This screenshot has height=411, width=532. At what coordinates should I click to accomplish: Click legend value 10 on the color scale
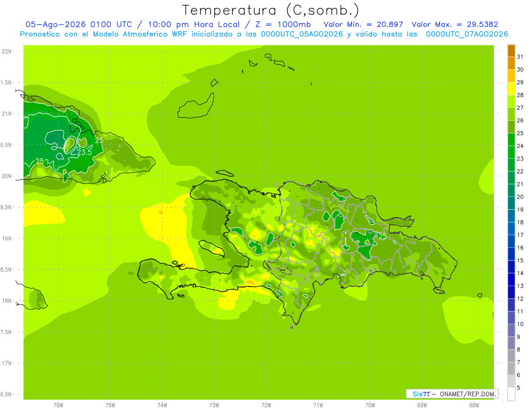pyautogui.click(x=520, y=324)
